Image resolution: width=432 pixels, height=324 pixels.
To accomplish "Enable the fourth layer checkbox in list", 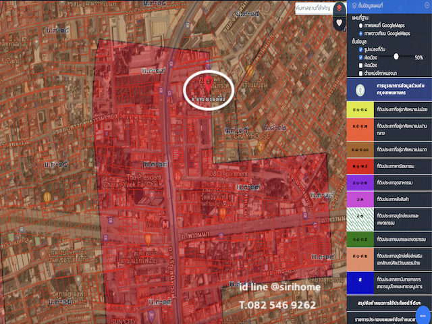I will 360,73.
